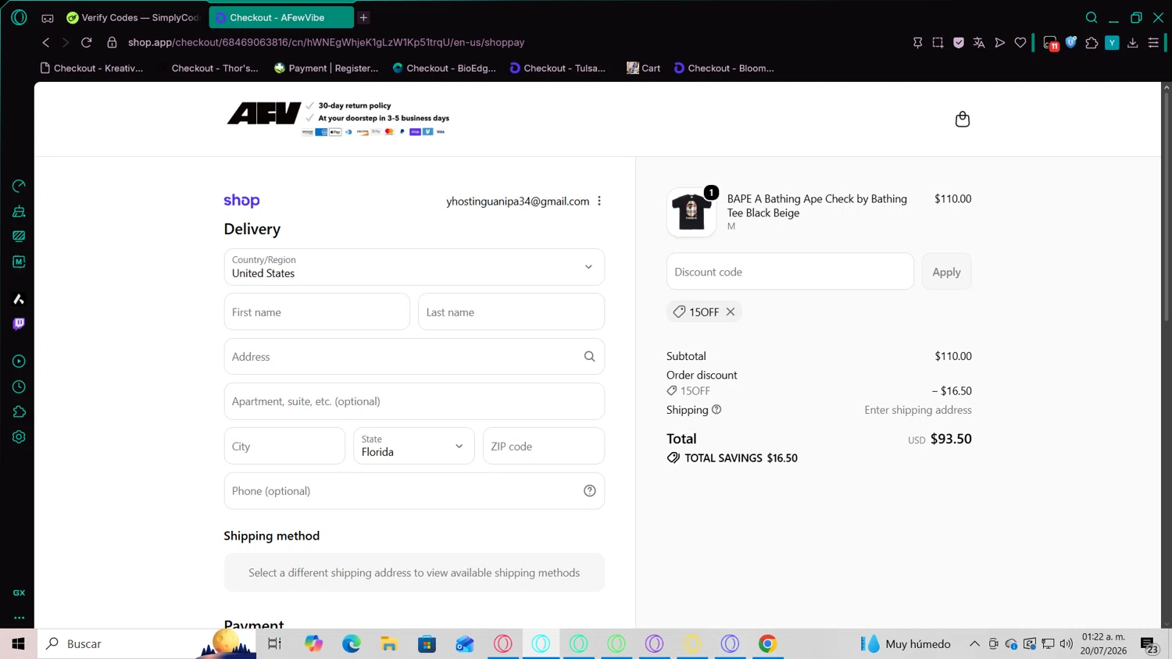The width and height of the screenshot is (1172, 659).
Task: Open the Checkout - Bloom bookmark
Action: click(724, 68)
